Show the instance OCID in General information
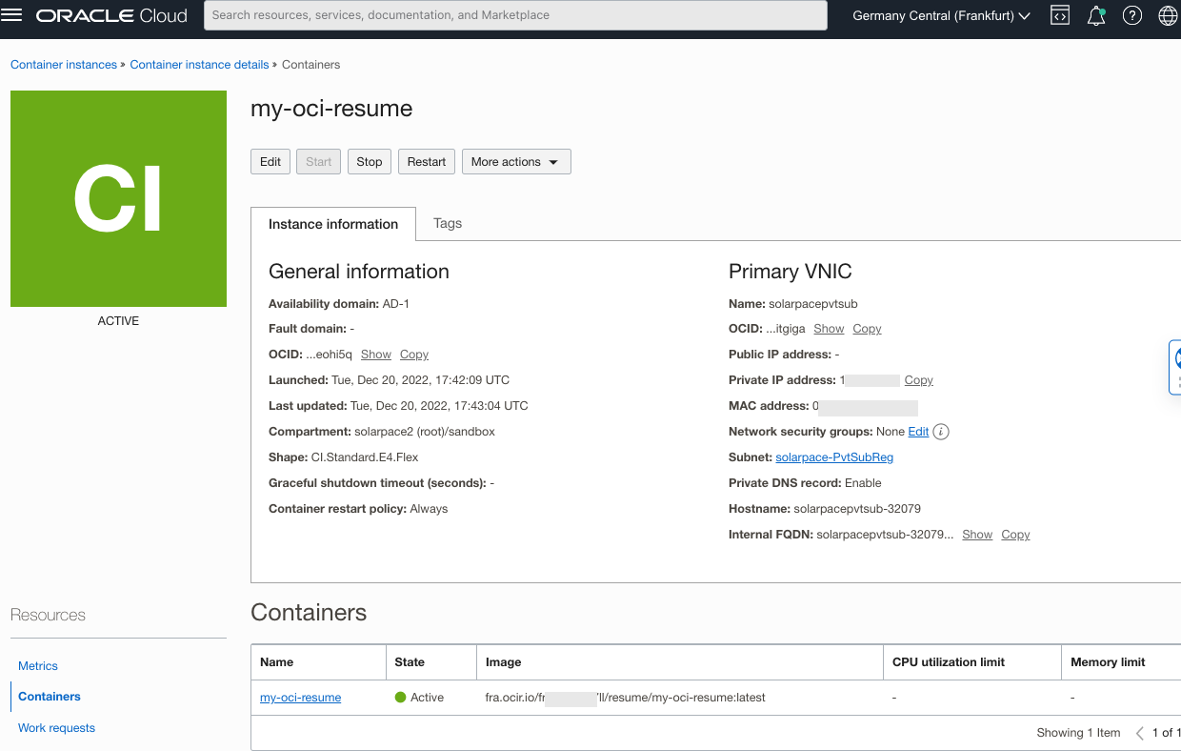Screen dimensions: 1181x751 376,355
